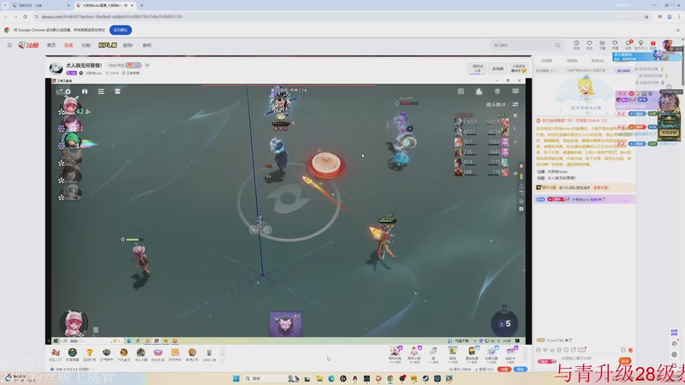This screenshot has height=385, width=685.
Task: Open the 下载 download icon
Action: click(602, 44)
